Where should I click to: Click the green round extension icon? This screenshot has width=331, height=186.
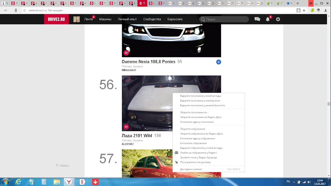click(x=312, y=10)
